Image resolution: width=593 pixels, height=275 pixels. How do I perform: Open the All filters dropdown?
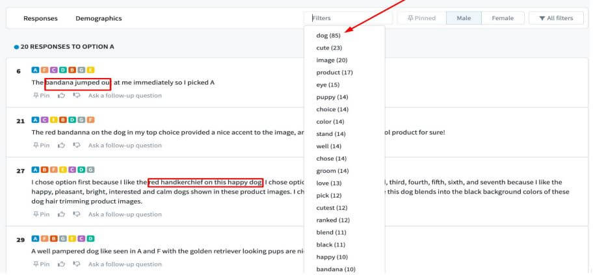pyautogui.click(x=555, y=18)
